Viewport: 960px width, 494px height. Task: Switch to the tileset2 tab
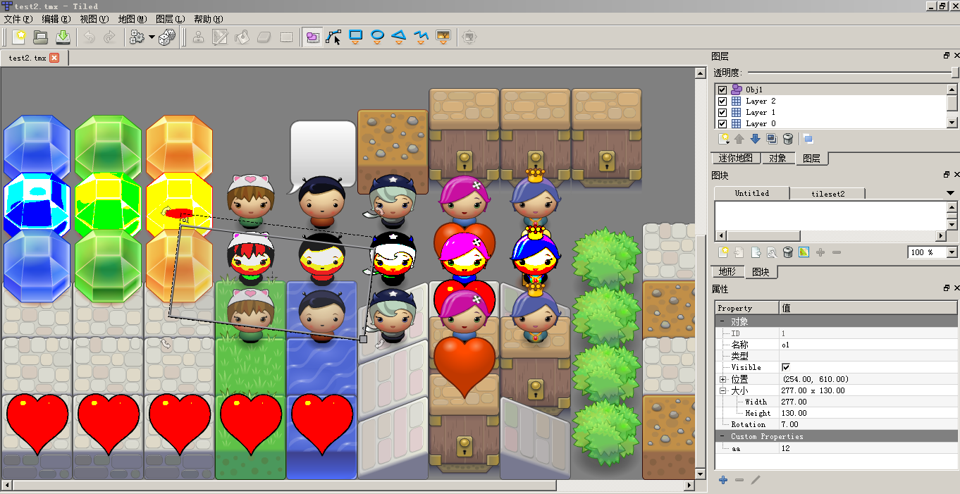coord(827,193)
